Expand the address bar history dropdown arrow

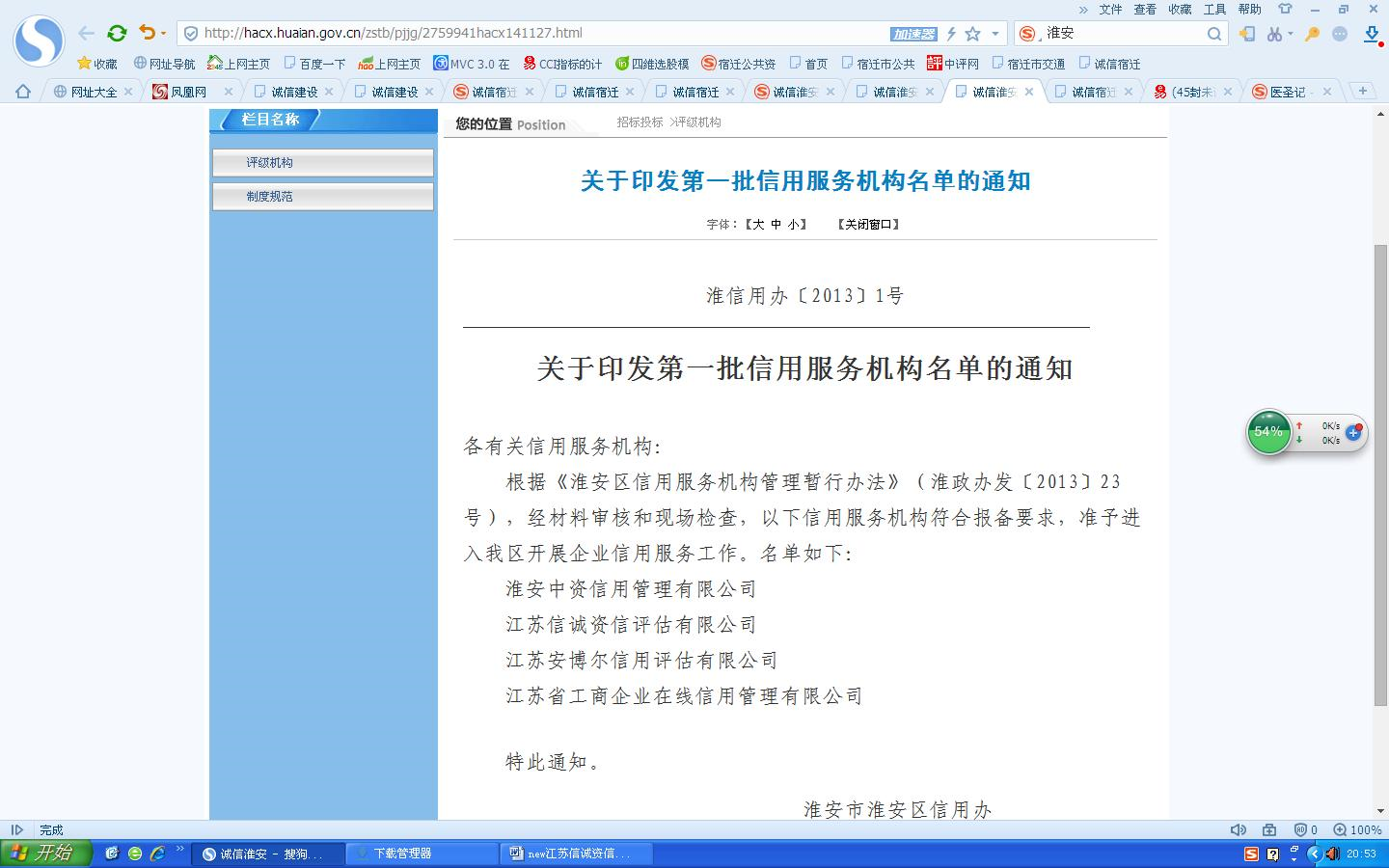[995, 34]
